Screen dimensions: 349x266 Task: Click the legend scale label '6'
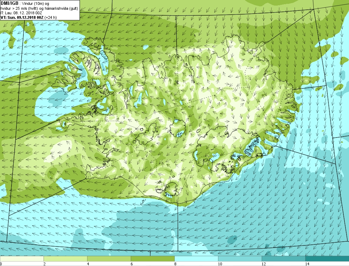pos(132,264)
